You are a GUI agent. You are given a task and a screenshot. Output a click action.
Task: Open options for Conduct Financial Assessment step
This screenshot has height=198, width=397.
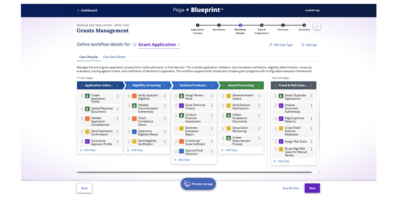pyautogui.click(x=212, y=115)
